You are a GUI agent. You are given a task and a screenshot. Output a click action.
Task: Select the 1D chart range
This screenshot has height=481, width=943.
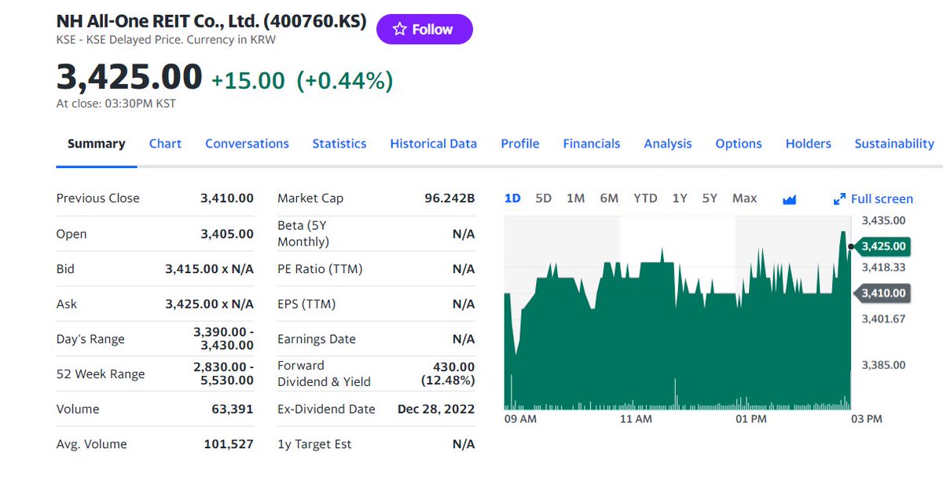[512, 198]
